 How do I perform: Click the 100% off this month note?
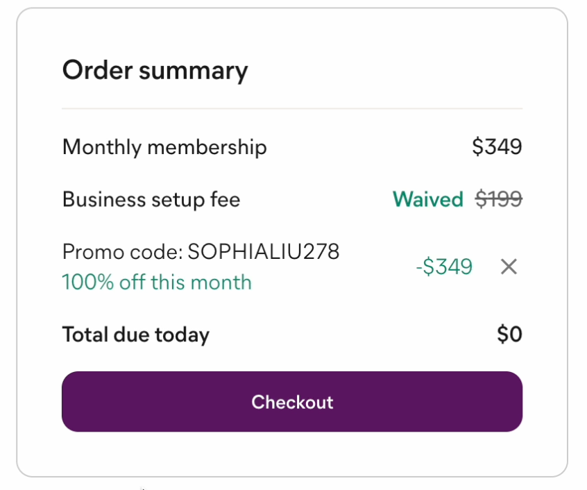point(157,282)
